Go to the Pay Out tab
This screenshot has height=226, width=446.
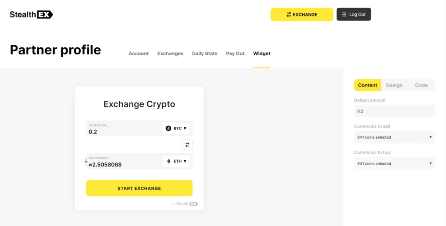pyautogui.click(x=235, y=53)
